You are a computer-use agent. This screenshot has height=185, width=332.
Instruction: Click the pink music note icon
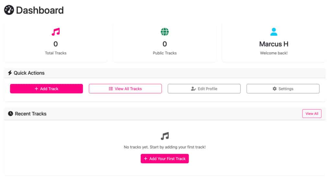56,32
